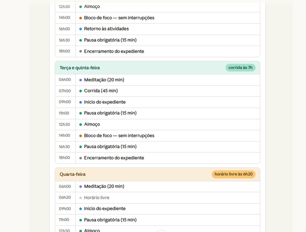The width and height of the screenshot is (306, 232).
Task: Click the gray dot beside Horário livre
Action: 81,198
